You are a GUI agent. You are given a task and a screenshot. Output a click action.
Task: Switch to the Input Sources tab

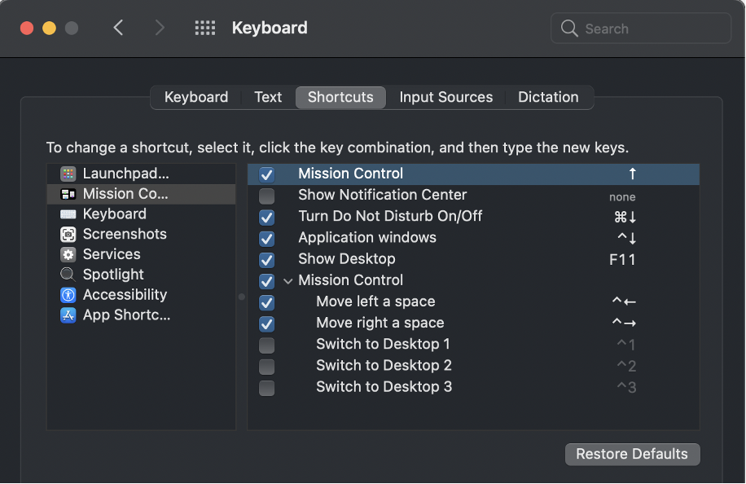click(x=445, y=97)
